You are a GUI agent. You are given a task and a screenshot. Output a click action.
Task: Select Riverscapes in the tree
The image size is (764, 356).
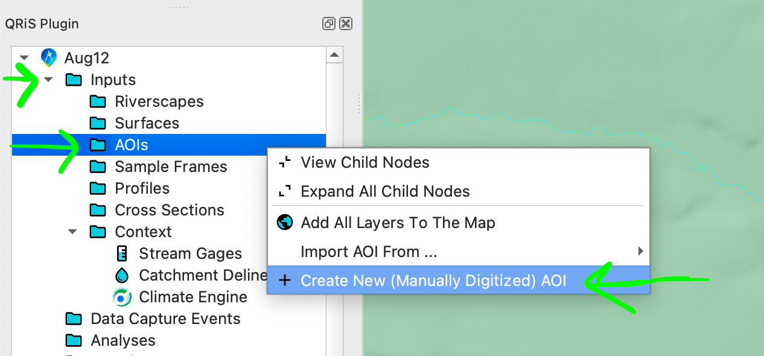click(x=159, y=102)
